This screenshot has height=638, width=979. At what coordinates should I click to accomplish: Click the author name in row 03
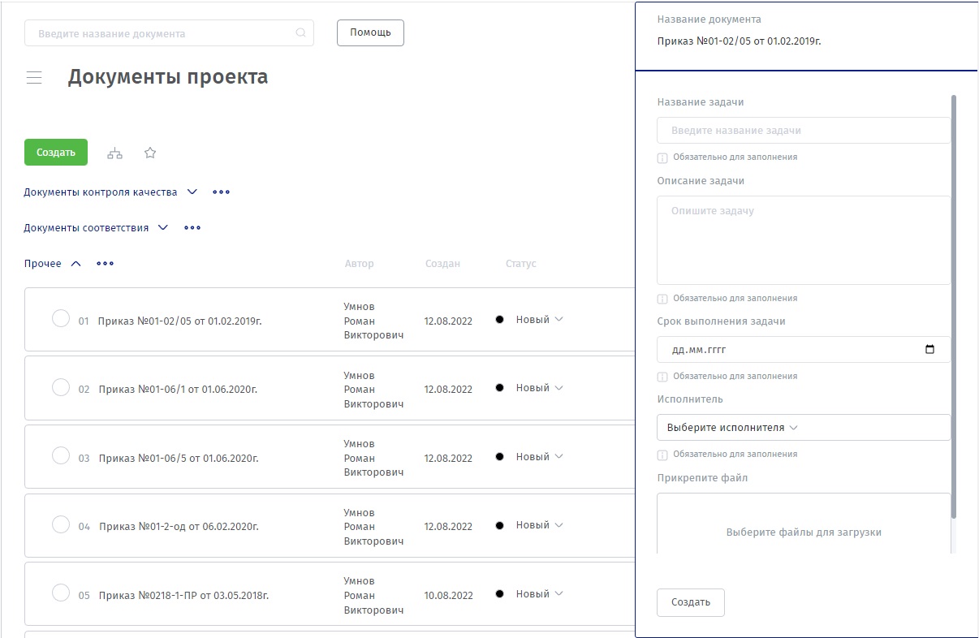(373, 459)
